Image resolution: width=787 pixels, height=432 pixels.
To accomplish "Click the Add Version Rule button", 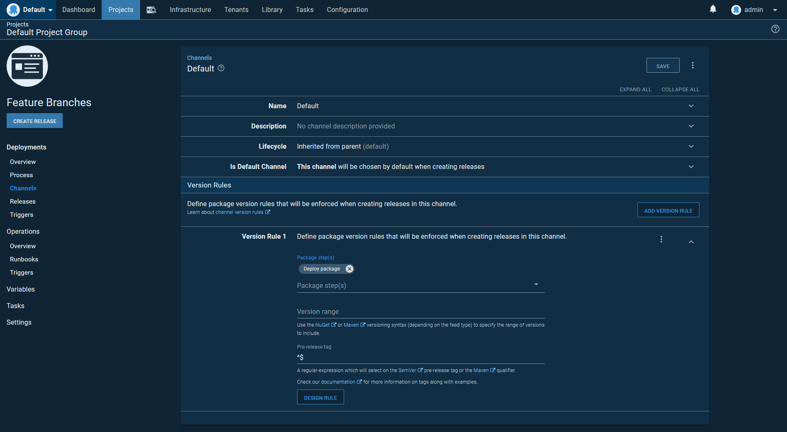I will click(668, 210).
